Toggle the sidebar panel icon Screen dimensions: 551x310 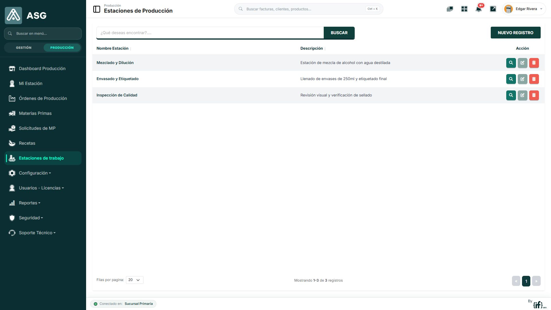point(97,9)
